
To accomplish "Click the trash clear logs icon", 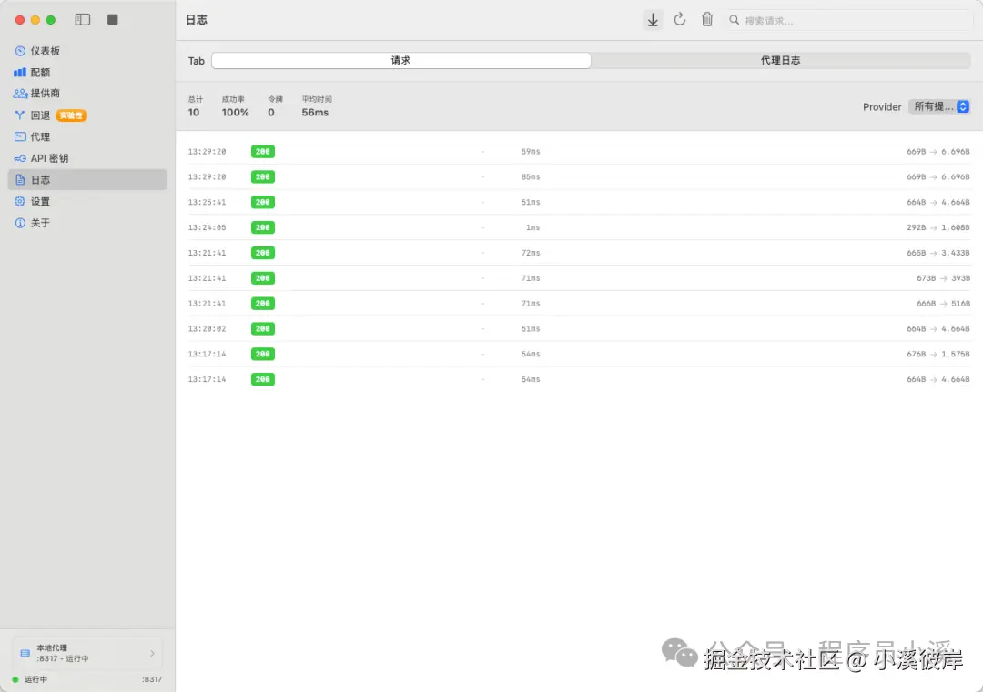I will [707, 19].
